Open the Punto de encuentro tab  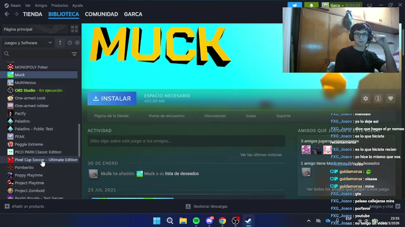click(x=166, y=116)
